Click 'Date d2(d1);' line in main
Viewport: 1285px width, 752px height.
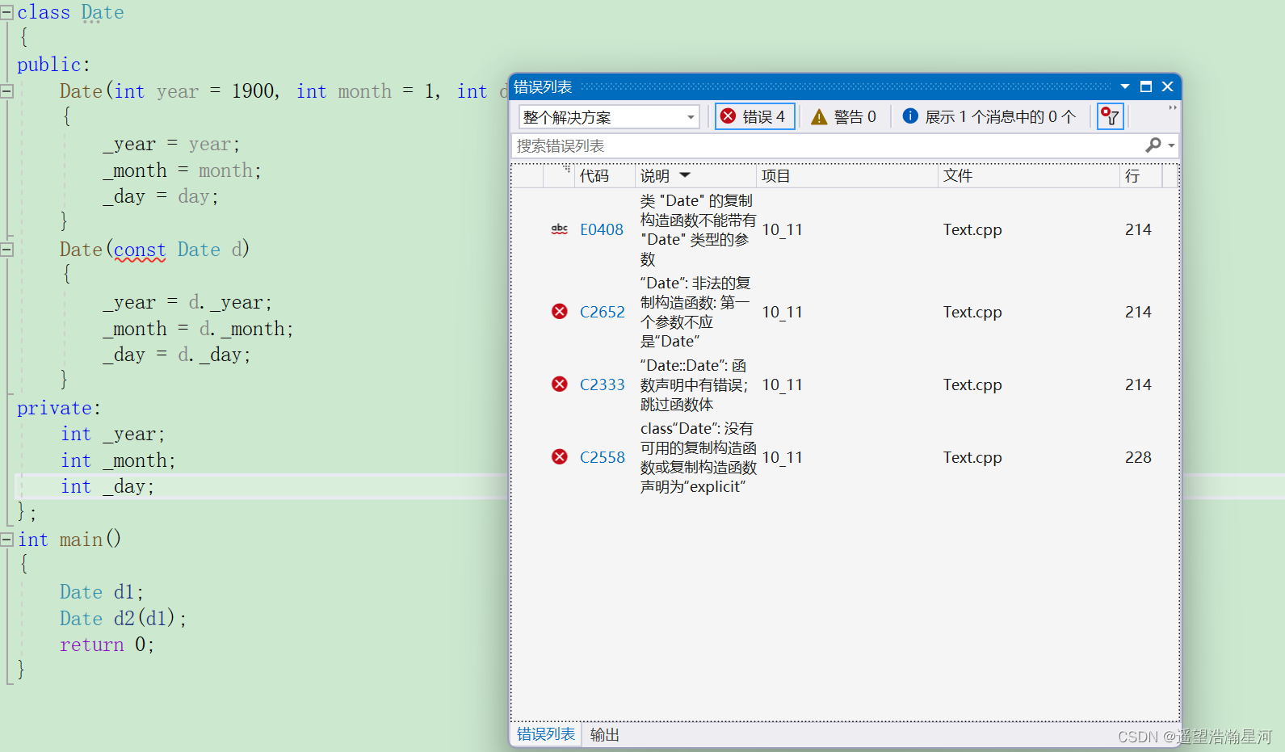click(123, 619)
